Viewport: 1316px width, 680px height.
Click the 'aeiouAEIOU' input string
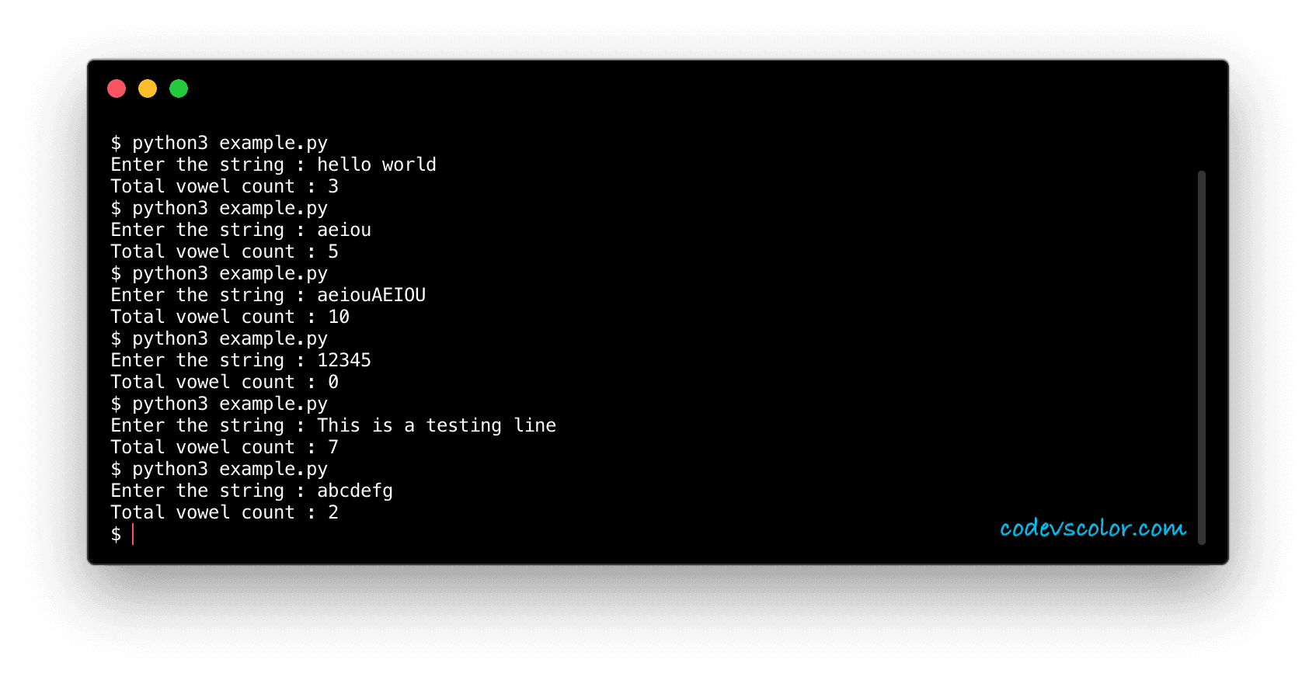click(x=371, y=295)
